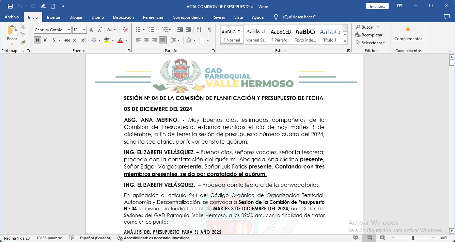Screen dimensions: 455x242
Task: Show paragraph marks with pilcrow icon
Action: coord(209,30)
